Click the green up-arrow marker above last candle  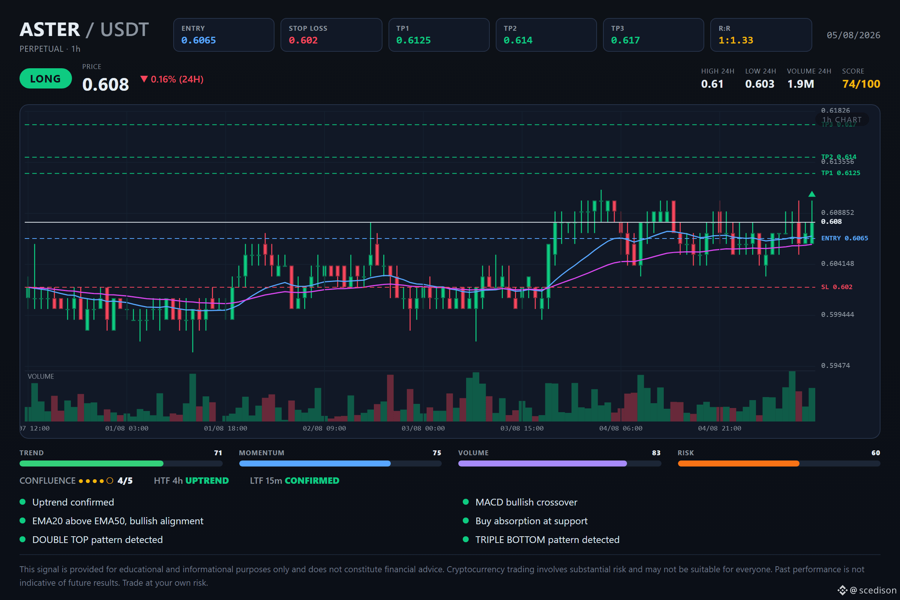click(811, 194)
